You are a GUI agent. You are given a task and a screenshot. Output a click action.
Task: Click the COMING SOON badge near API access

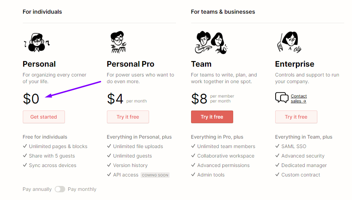point(155,175)
